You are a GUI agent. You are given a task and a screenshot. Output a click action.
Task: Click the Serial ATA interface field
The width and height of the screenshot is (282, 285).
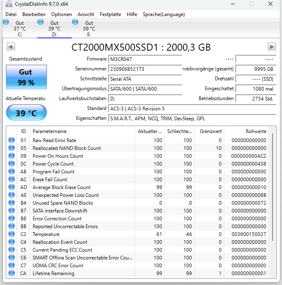pos(145,79)
